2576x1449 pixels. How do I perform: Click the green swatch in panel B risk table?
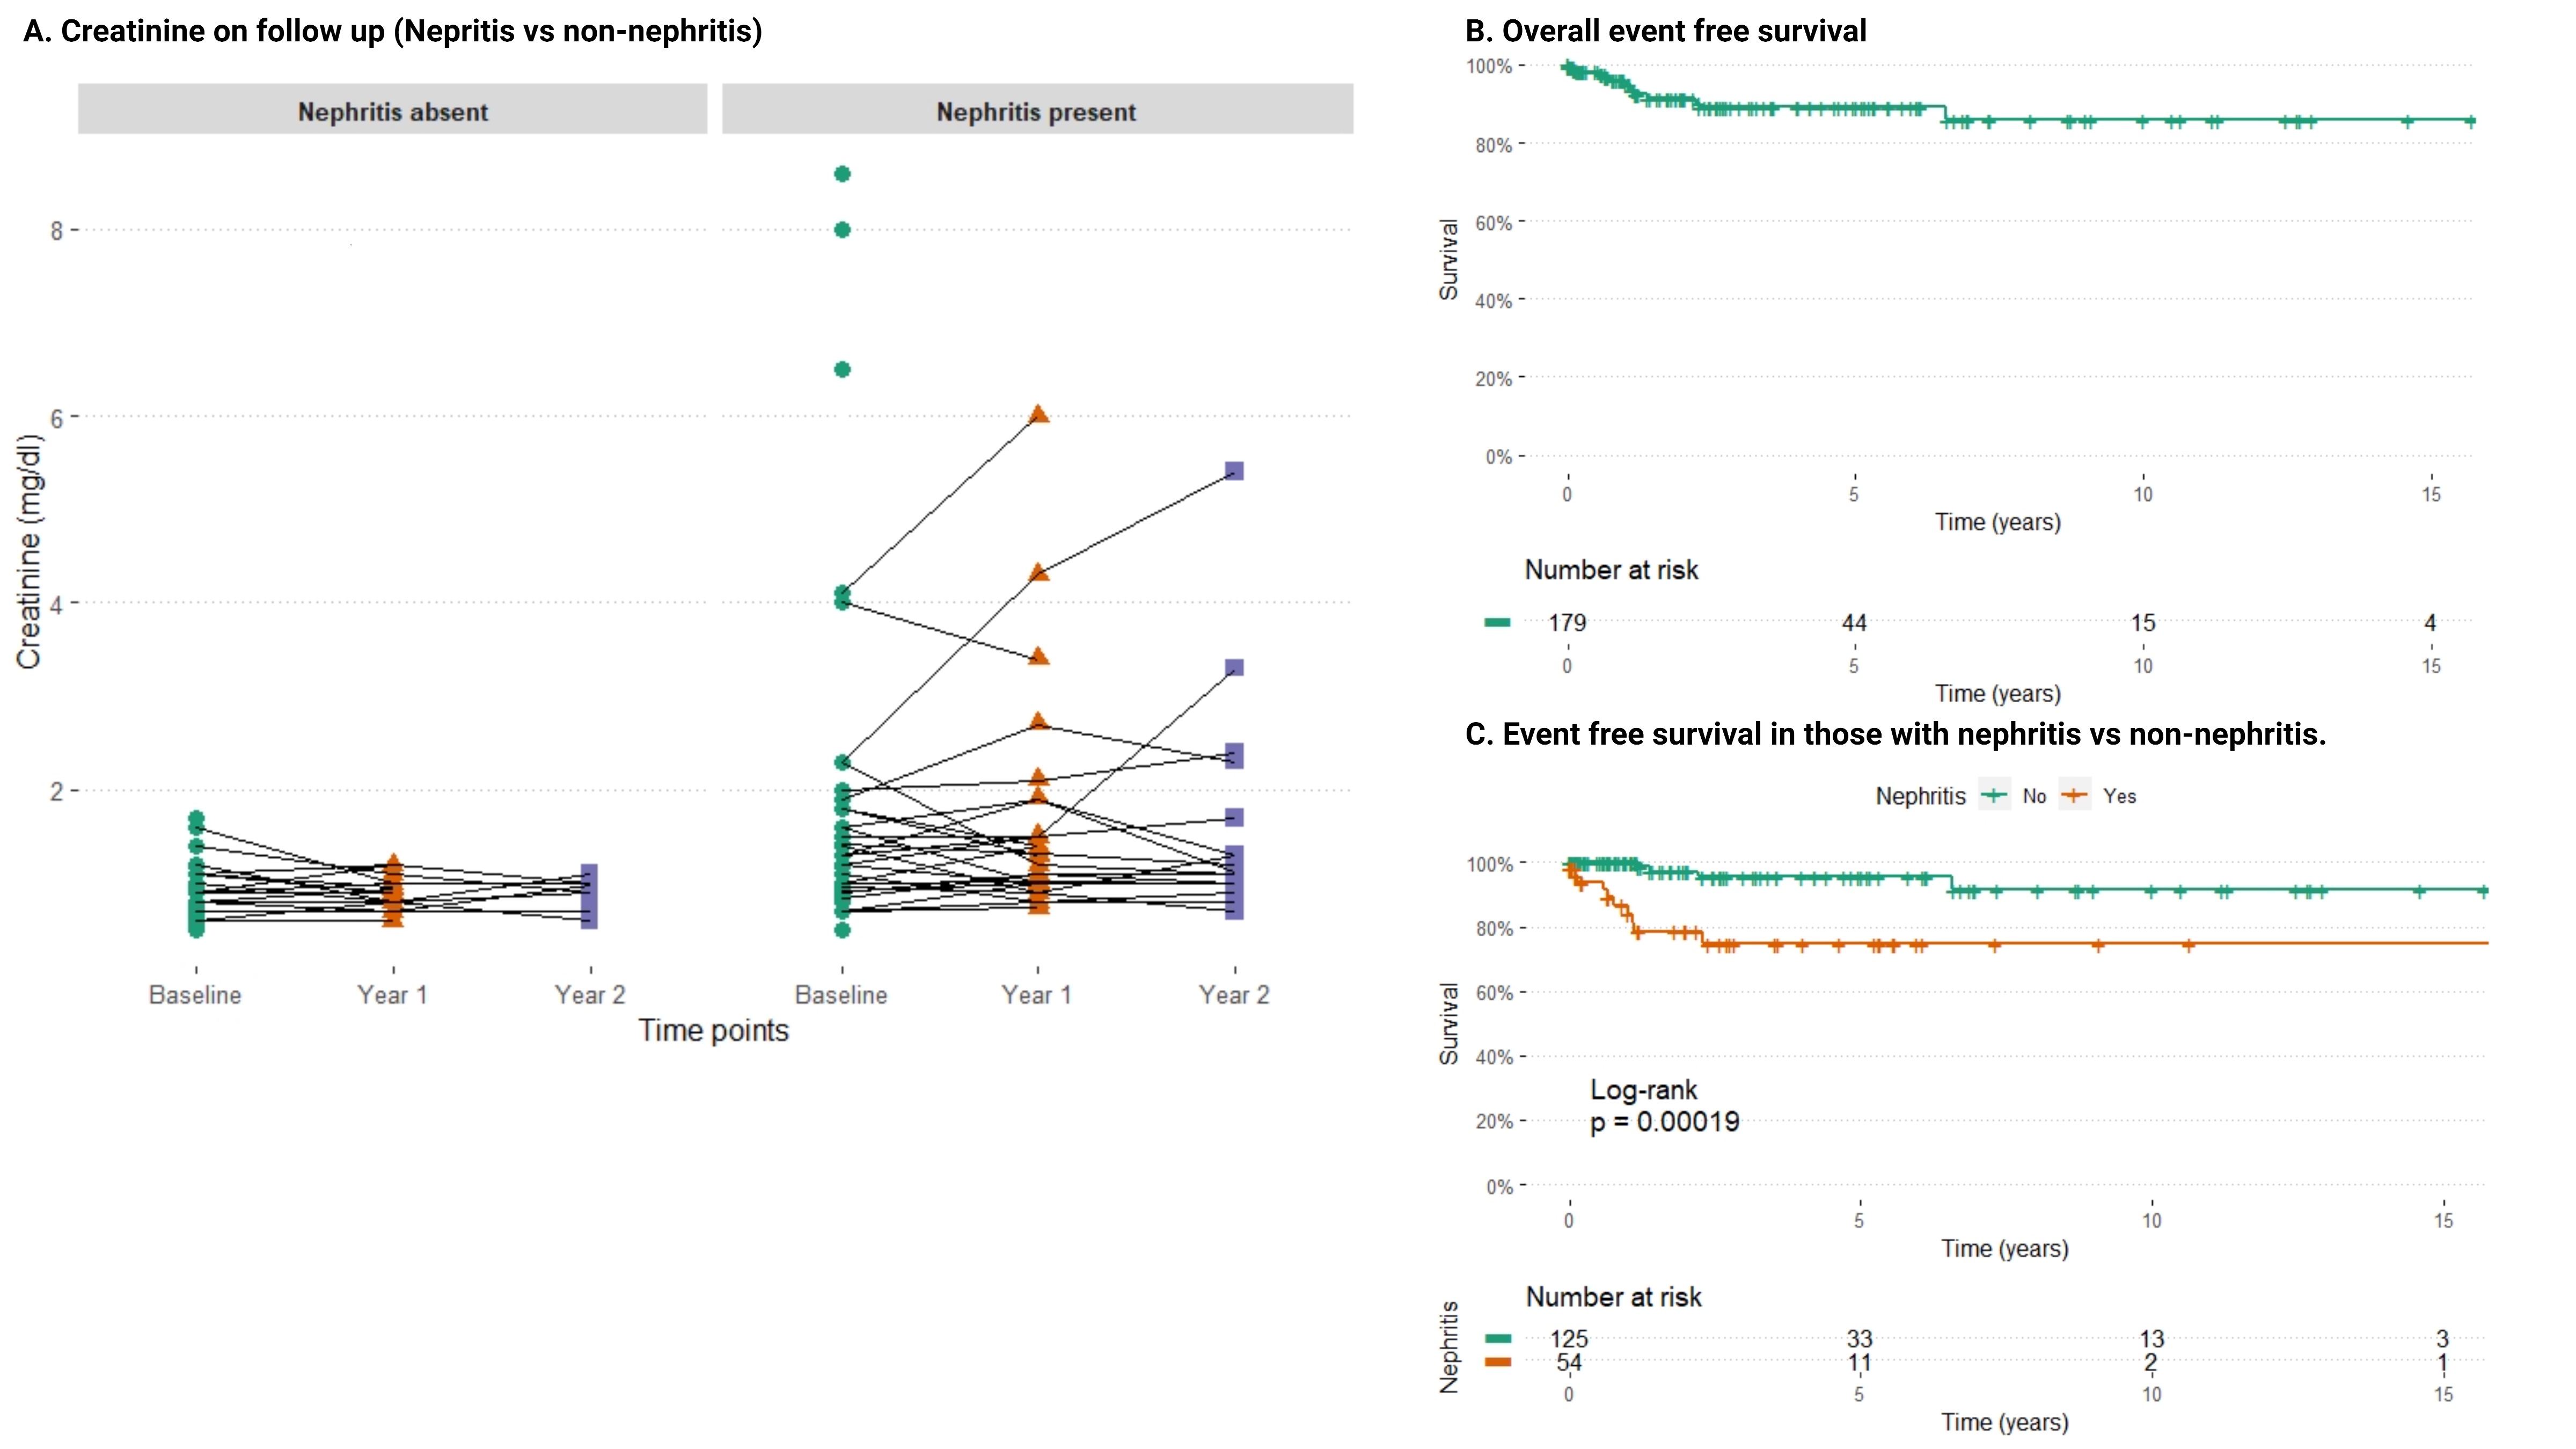tap(1497, 622)
